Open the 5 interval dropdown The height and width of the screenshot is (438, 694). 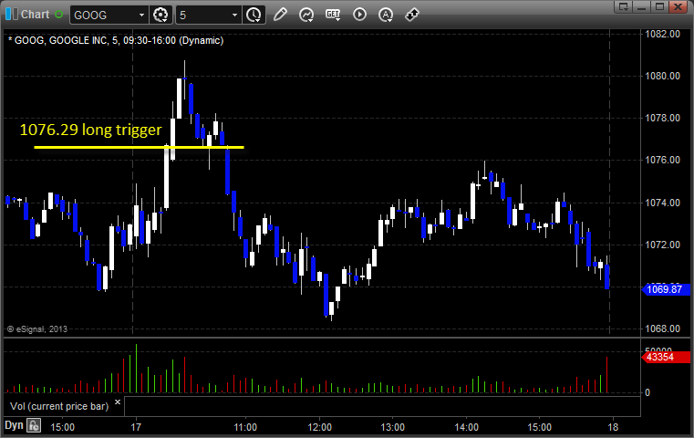[234, 16]
